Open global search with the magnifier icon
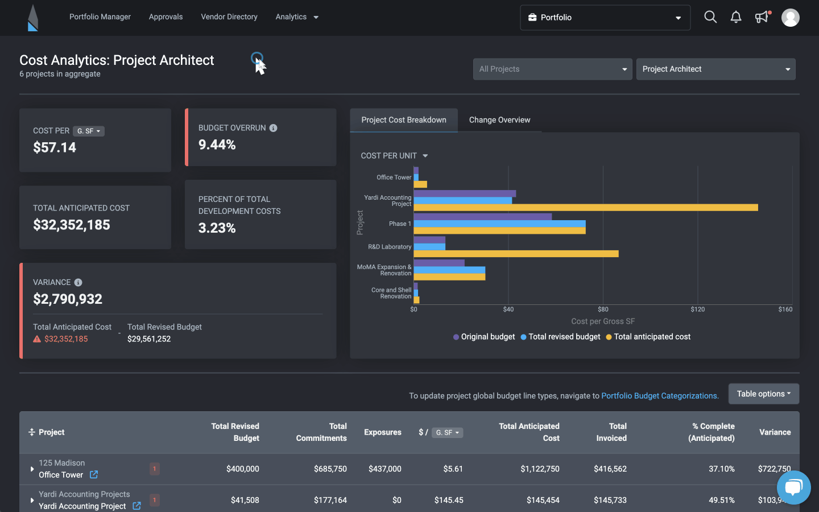 click(710, 17)
